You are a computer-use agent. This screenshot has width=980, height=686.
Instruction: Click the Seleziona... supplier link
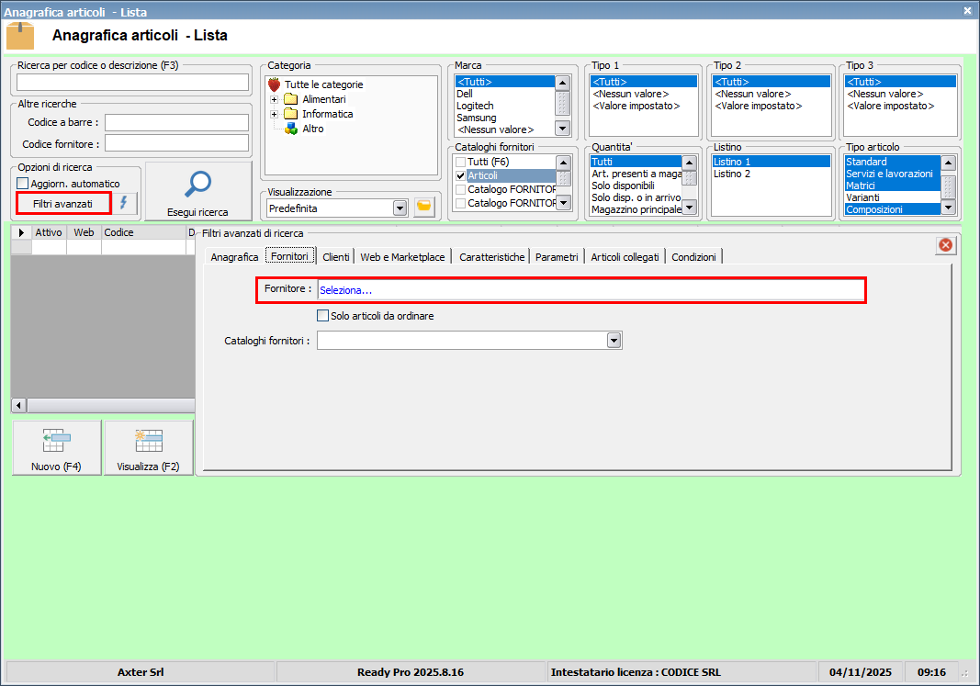(345, 290)
